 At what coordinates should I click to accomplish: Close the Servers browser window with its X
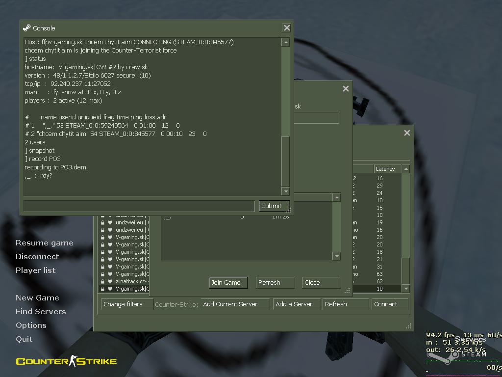click(x=407, y=133)
